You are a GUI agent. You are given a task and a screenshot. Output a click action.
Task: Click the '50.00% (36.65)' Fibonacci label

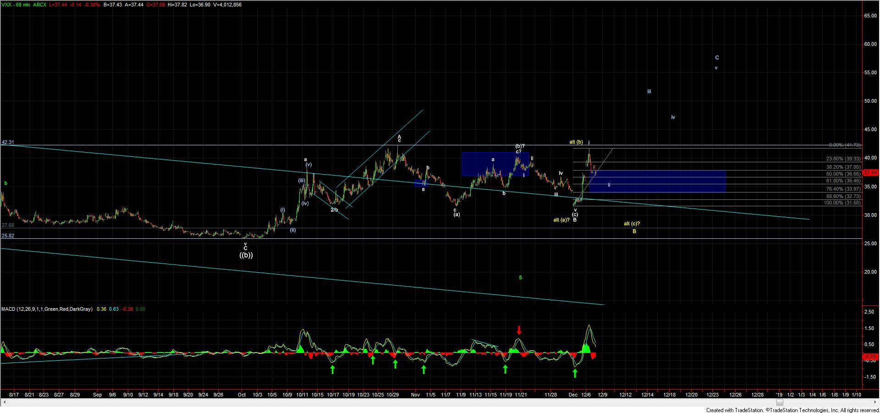tap(843, 174)
